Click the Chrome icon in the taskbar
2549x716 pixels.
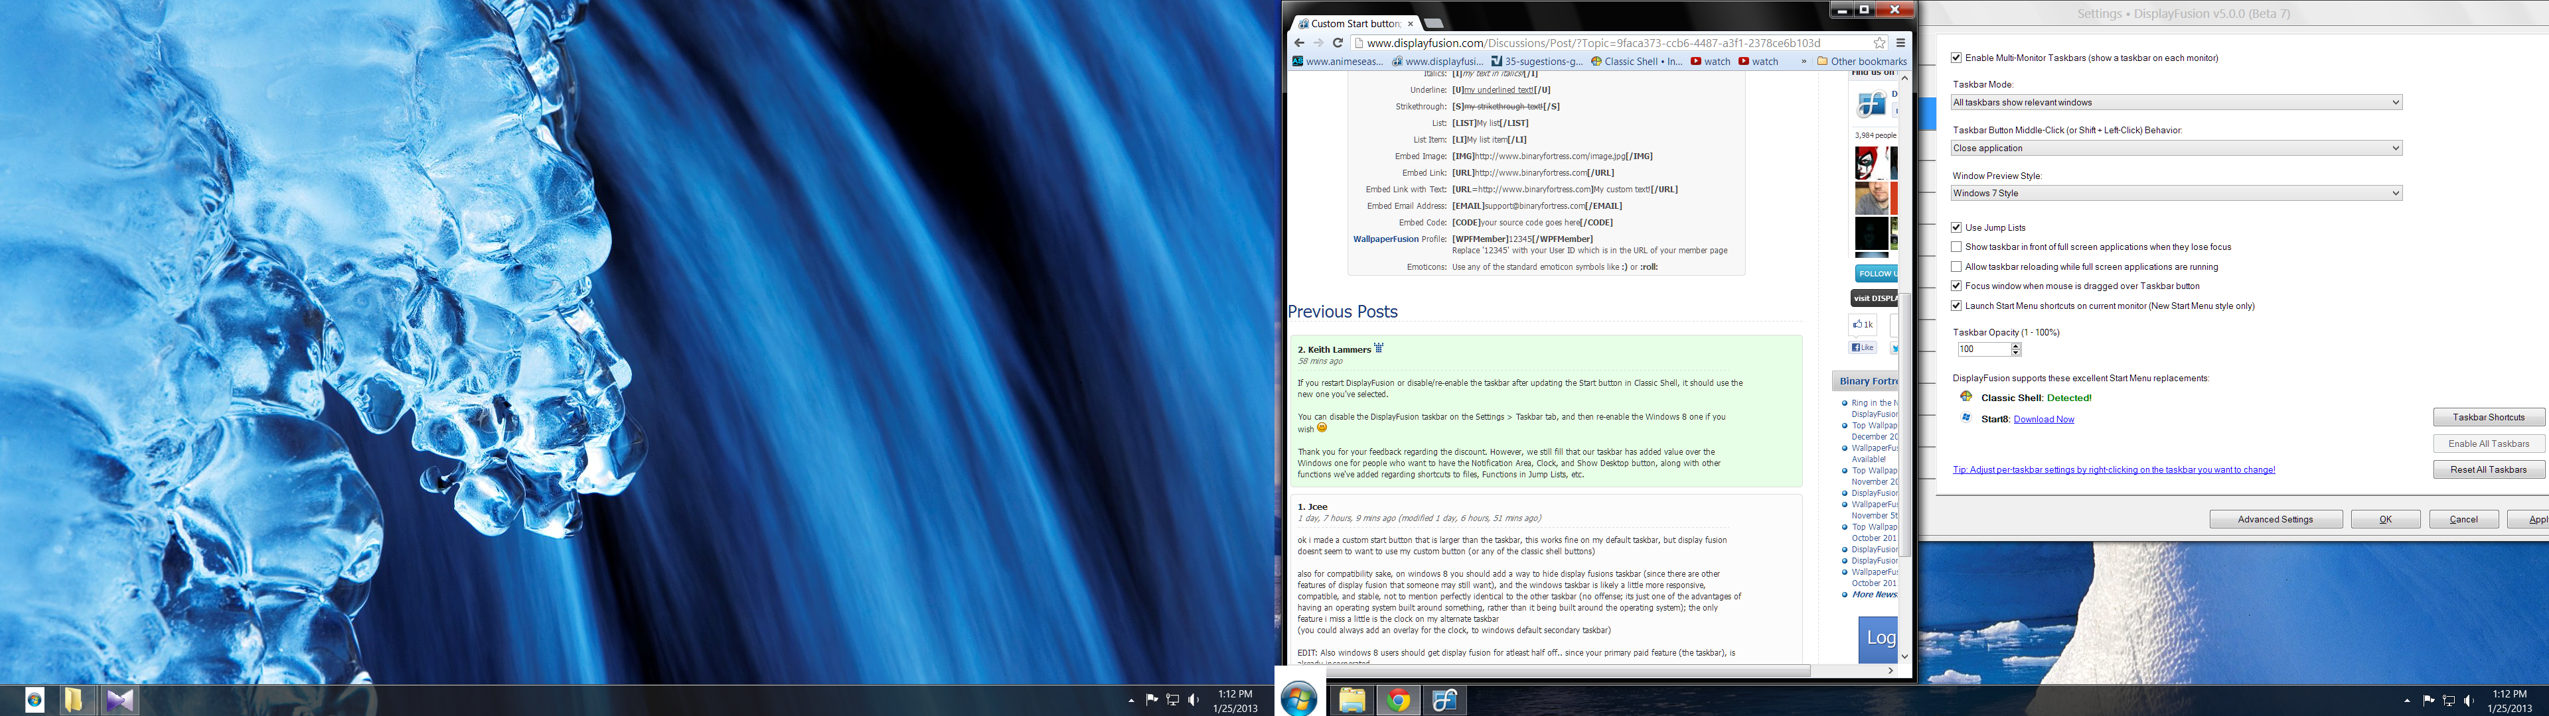coord(1398,700)
